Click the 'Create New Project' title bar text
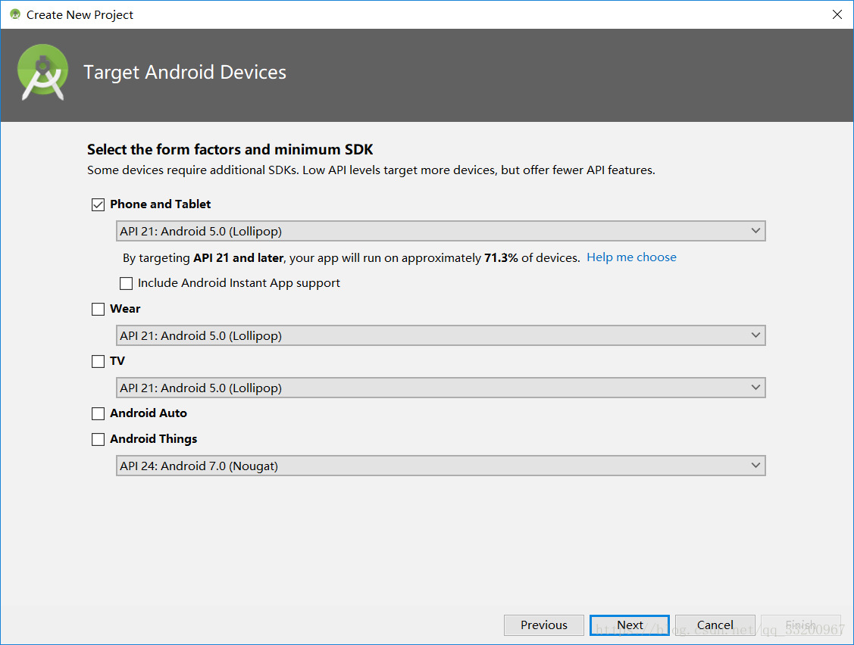This screenshot has height=645, width=854. tap(80, 14)
